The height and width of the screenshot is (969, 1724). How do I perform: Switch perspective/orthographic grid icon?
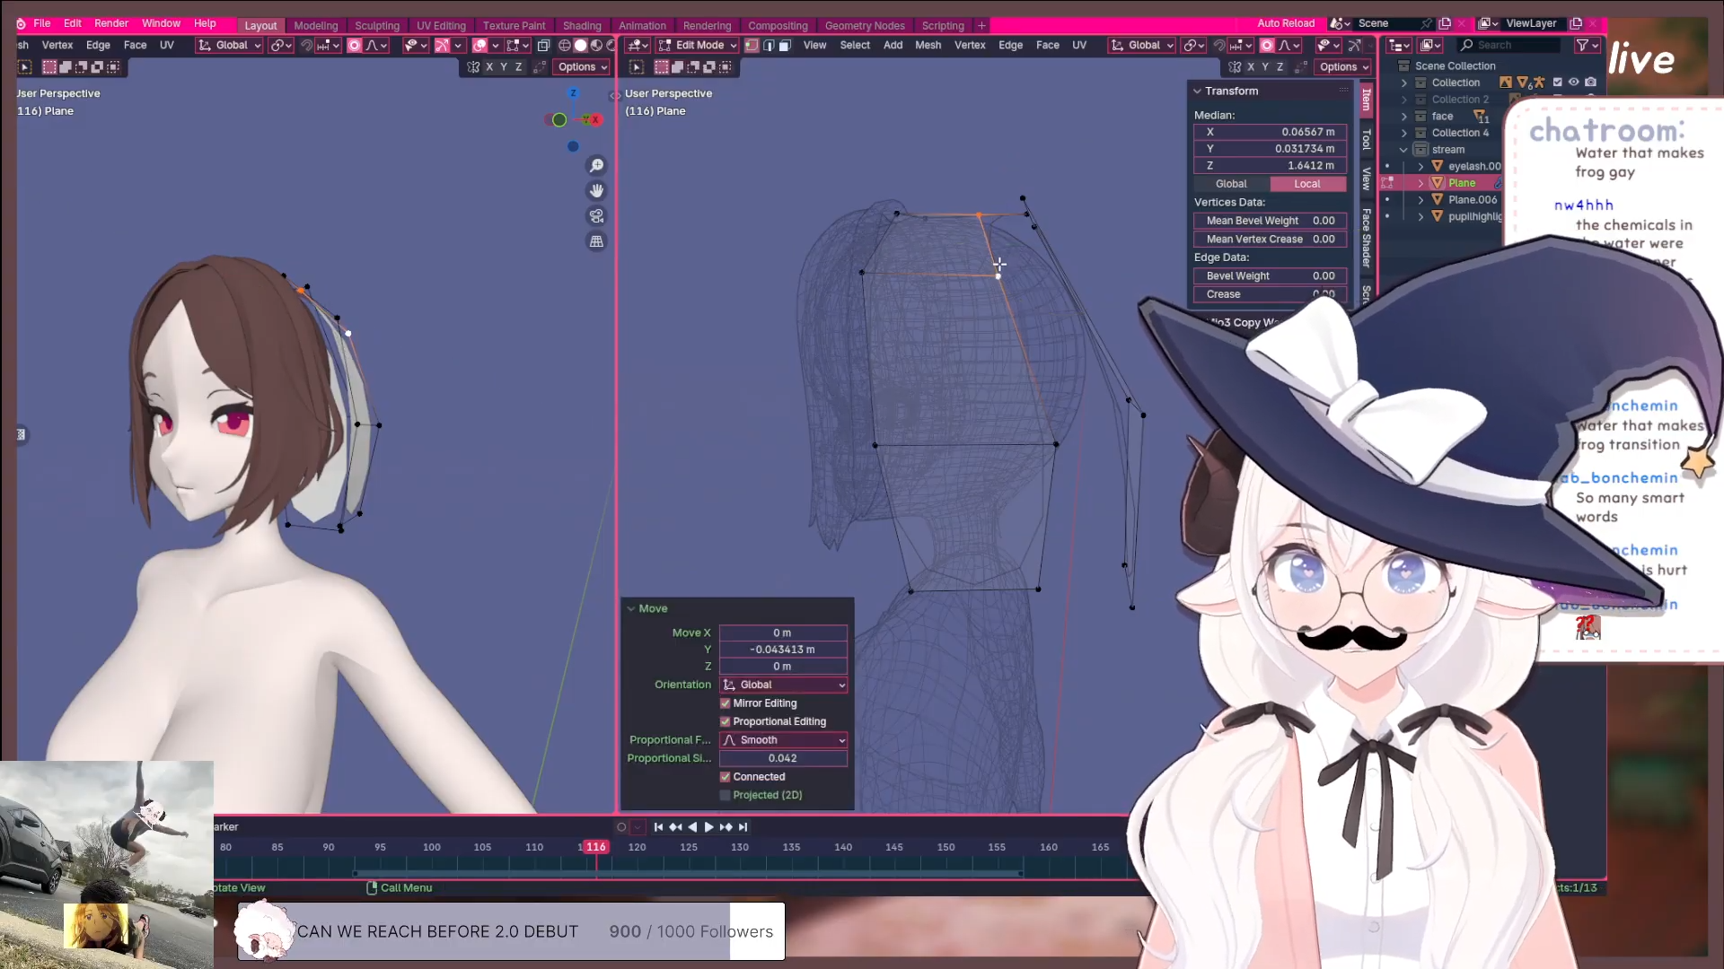click(x=596, y=241)
